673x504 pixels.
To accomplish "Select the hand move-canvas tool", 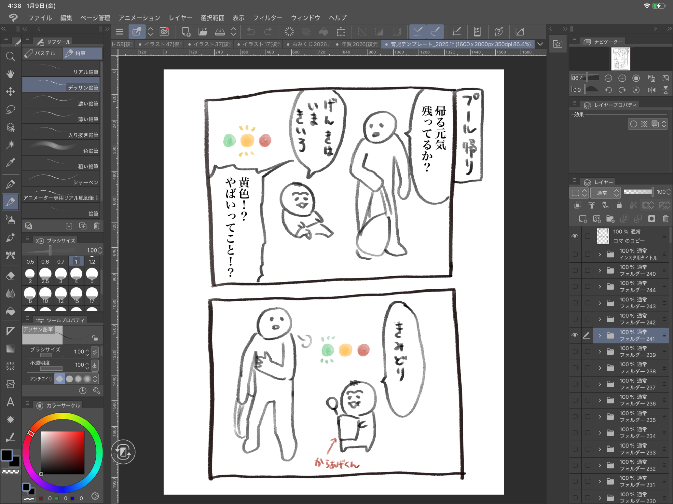I will pyautogui.click(x=10, y=74).
